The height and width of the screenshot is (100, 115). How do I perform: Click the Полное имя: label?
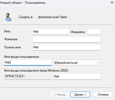tap(13, 47)
